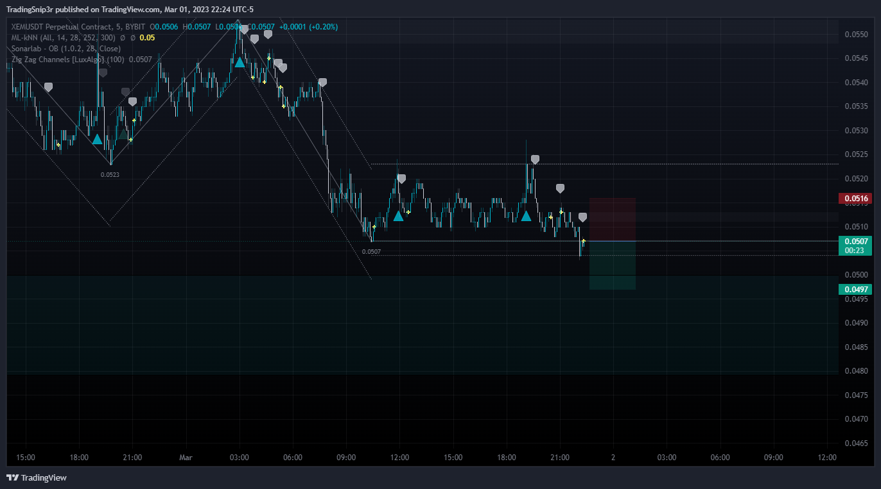Screen dimensions: 881x489
Task: Click the 0.0523 pivot label on the chart
Action: coord(110,174)
